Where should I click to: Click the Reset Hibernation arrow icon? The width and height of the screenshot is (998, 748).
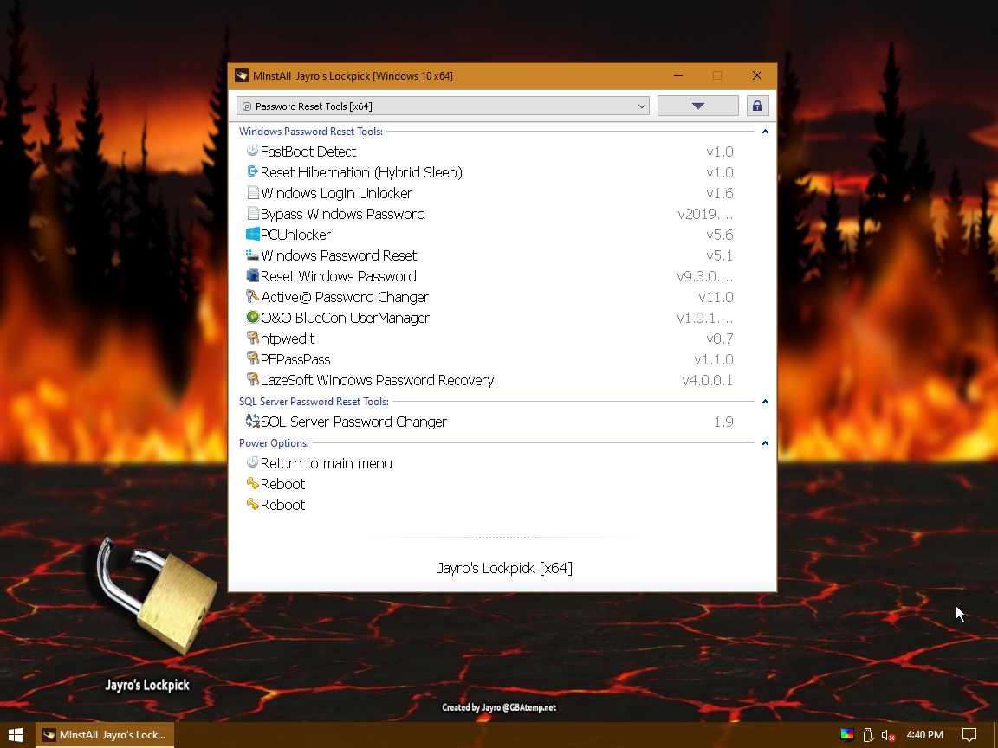[x=253, y=171]
